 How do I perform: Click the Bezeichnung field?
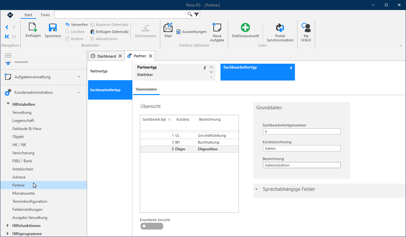[302, 165]
